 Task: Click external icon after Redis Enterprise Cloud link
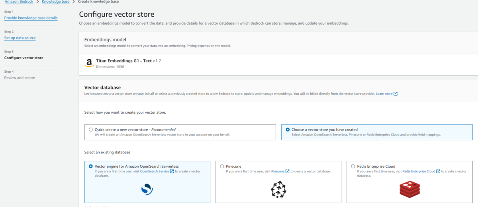tap(438, 171)
